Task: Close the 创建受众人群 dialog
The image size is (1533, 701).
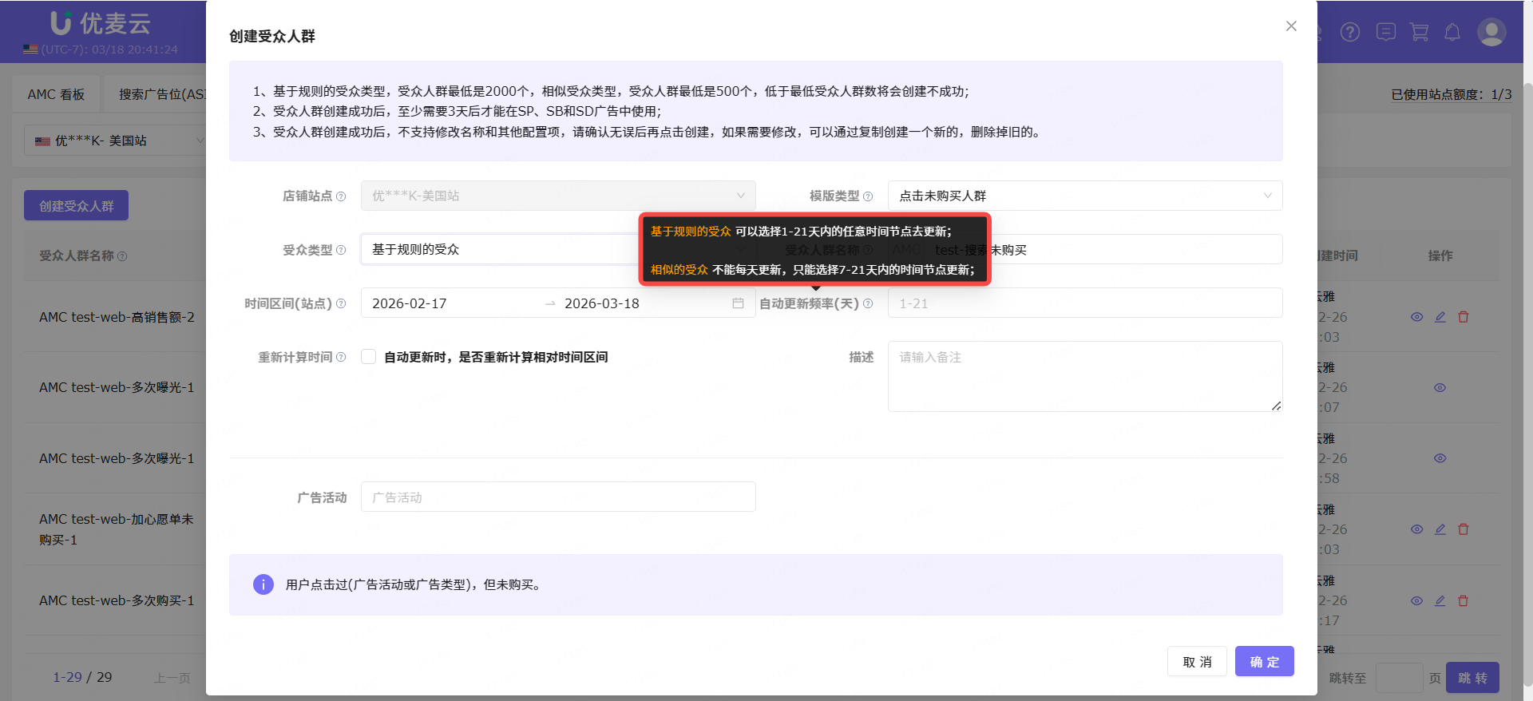Action: pos(1291,26)
